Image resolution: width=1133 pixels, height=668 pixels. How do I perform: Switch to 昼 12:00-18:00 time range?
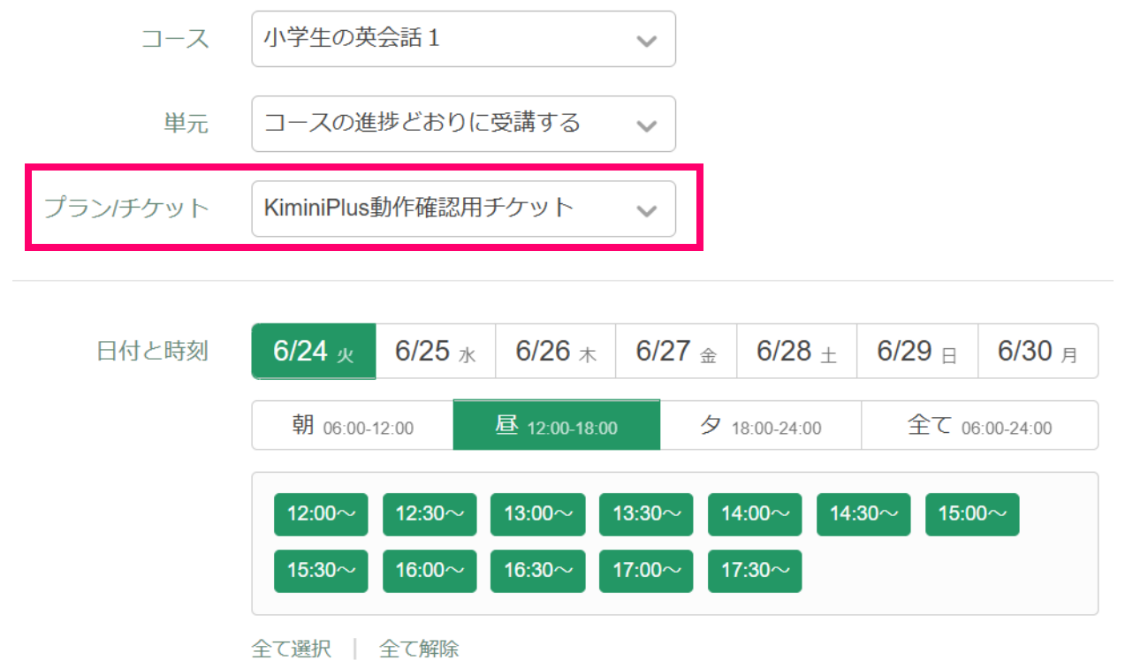tap(557, 425)
